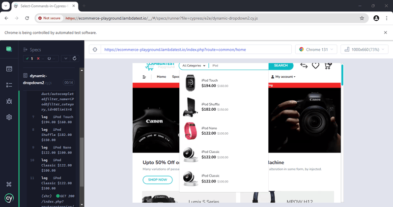Dismiss automated test software infobar

tap(386, 32)
